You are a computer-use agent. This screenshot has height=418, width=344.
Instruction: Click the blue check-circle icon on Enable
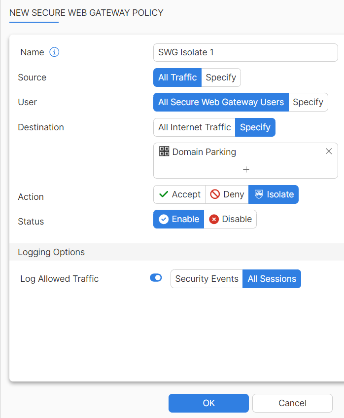pyautogui.click(x=163, y=219)
